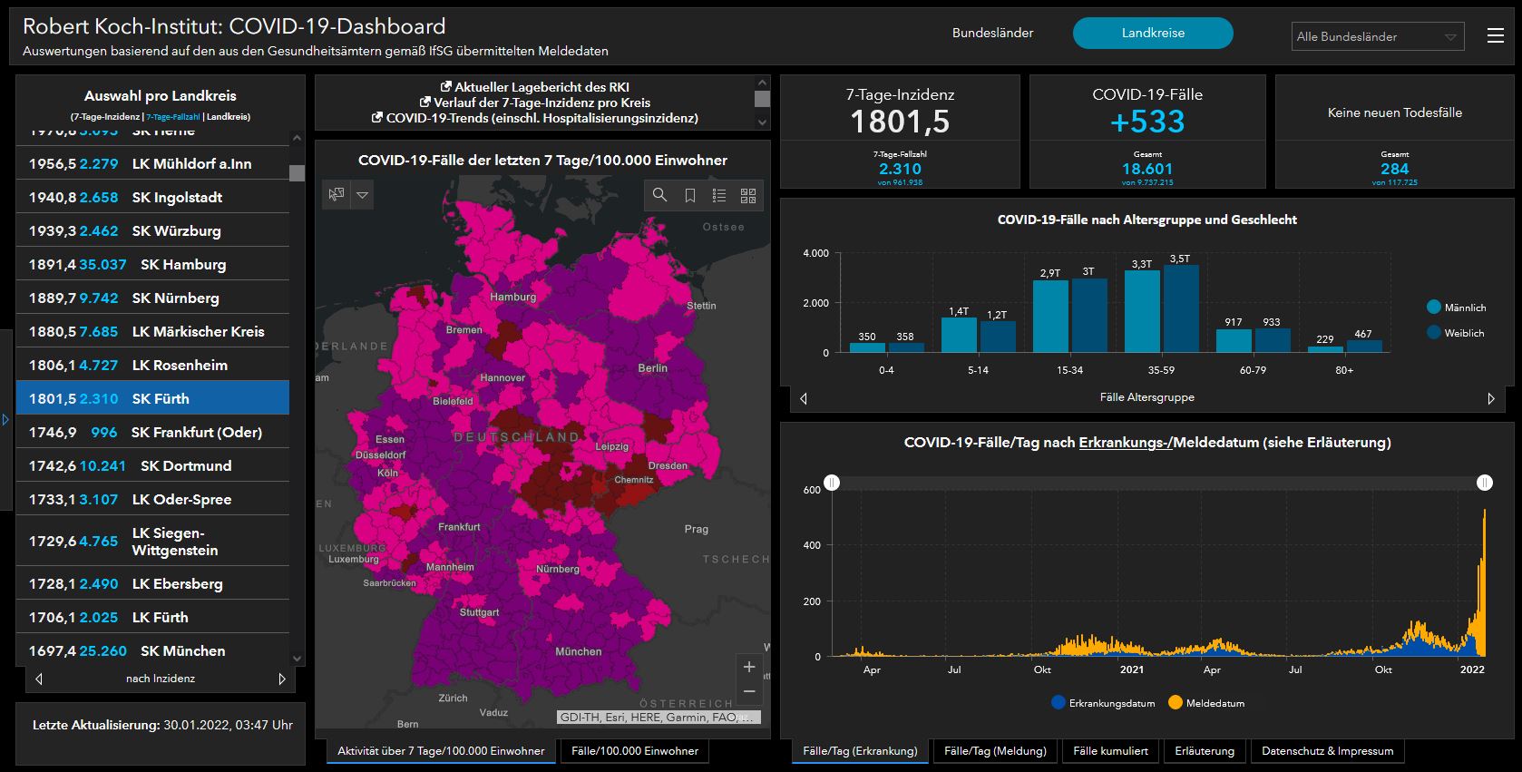The image size is (1522, 772).
Task: Expand the selection tool options arrow
Action: [363, 194]
